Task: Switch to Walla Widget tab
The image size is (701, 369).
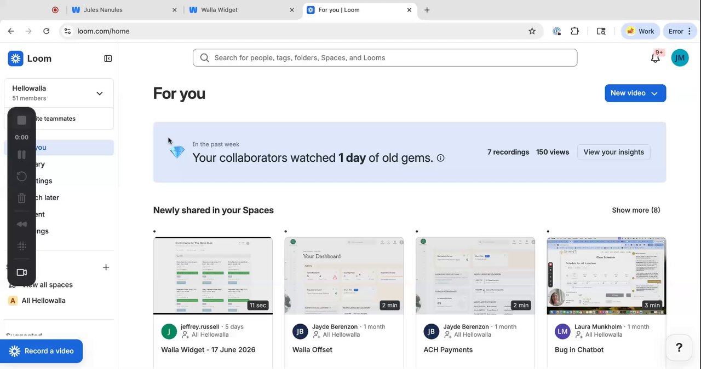Action: [240, 10]
